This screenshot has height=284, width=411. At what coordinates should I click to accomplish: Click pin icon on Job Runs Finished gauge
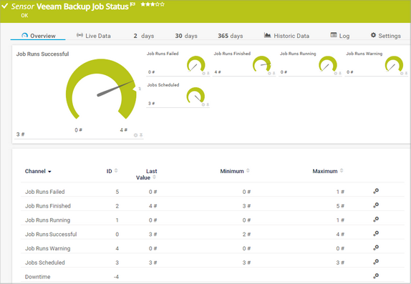pos(274,74)
